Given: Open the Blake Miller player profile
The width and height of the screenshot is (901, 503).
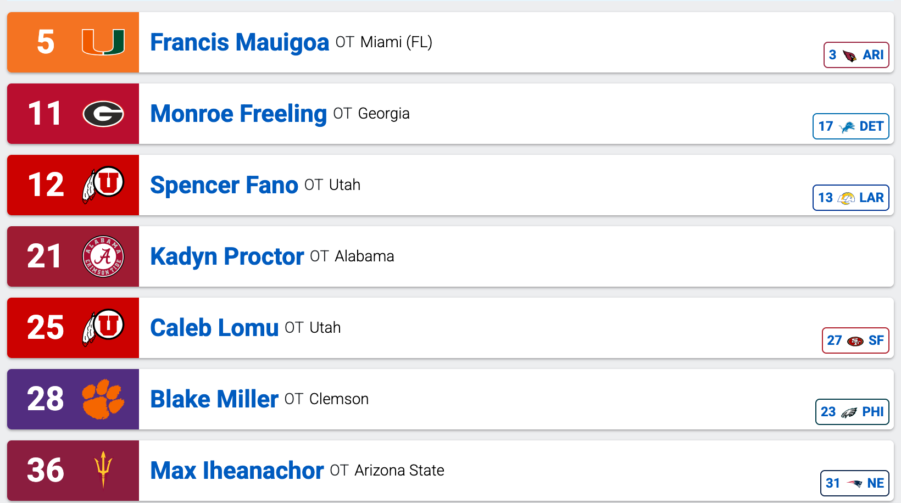Looking at the screenshot, I should (x=214, y=399).
